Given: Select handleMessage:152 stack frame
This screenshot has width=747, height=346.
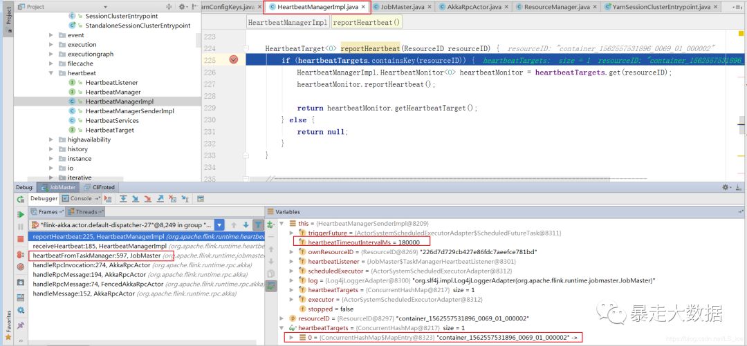Looking at the screenshot, I should pyautogui.click(x=146, y=294).
